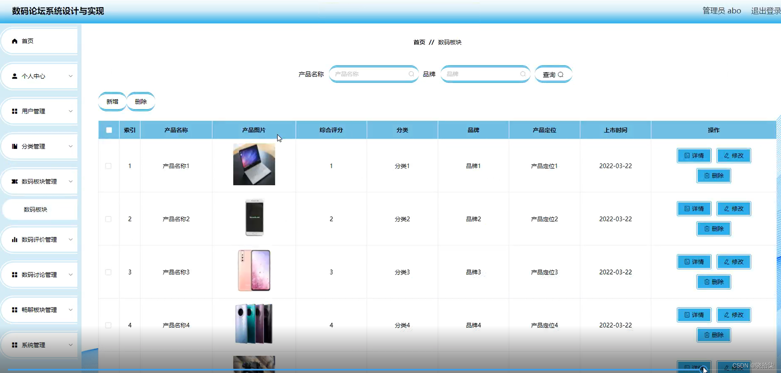
Task: Expand the 个人中心 menu chevron
Action: (x=71, y=76)
